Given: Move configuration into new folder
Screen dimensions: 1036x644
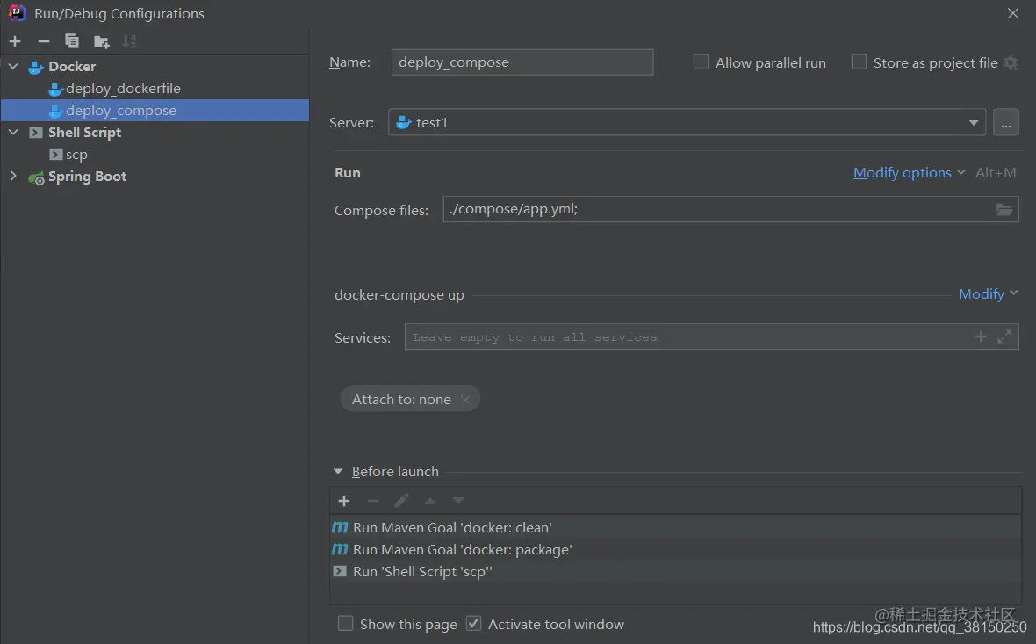Looking at the screenshot, I should [101, 41].
